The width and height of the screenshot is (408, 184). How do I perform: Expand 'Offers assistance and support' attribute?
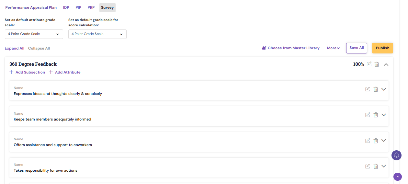(384, 141)
